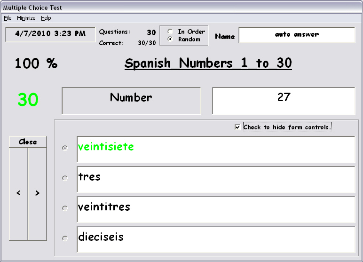Image resolution: width=363 pixels, height=262 pixels.
Task: Click the dieciseis answer box
Action: point(215,239)
